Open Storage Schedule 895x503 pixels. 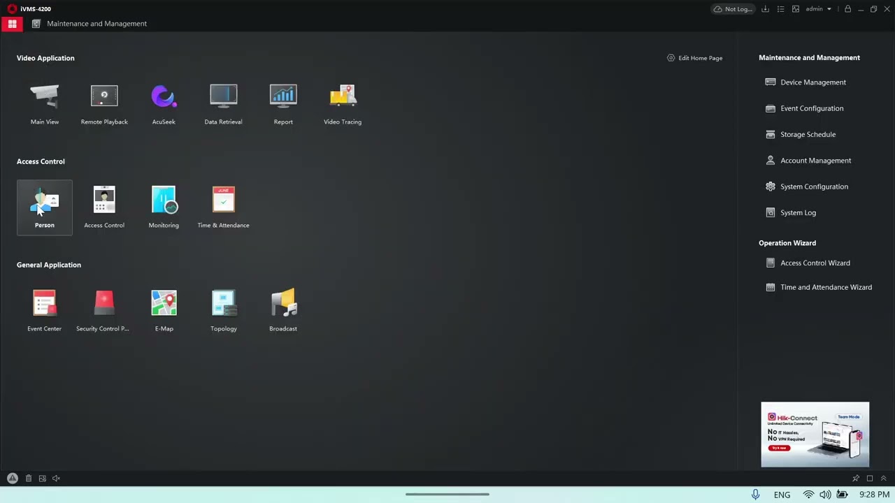[801, 134]
